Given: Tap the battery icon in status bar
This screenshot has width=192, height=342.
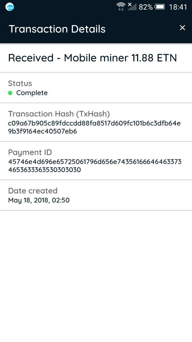Looking at the screenshot, I should click(160, 7).
